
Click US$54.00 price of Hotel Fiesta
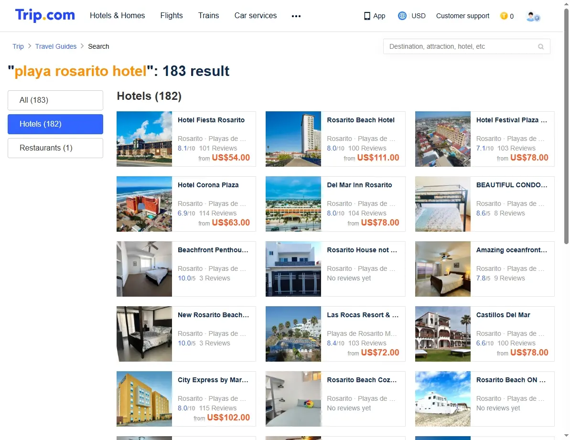231,158
